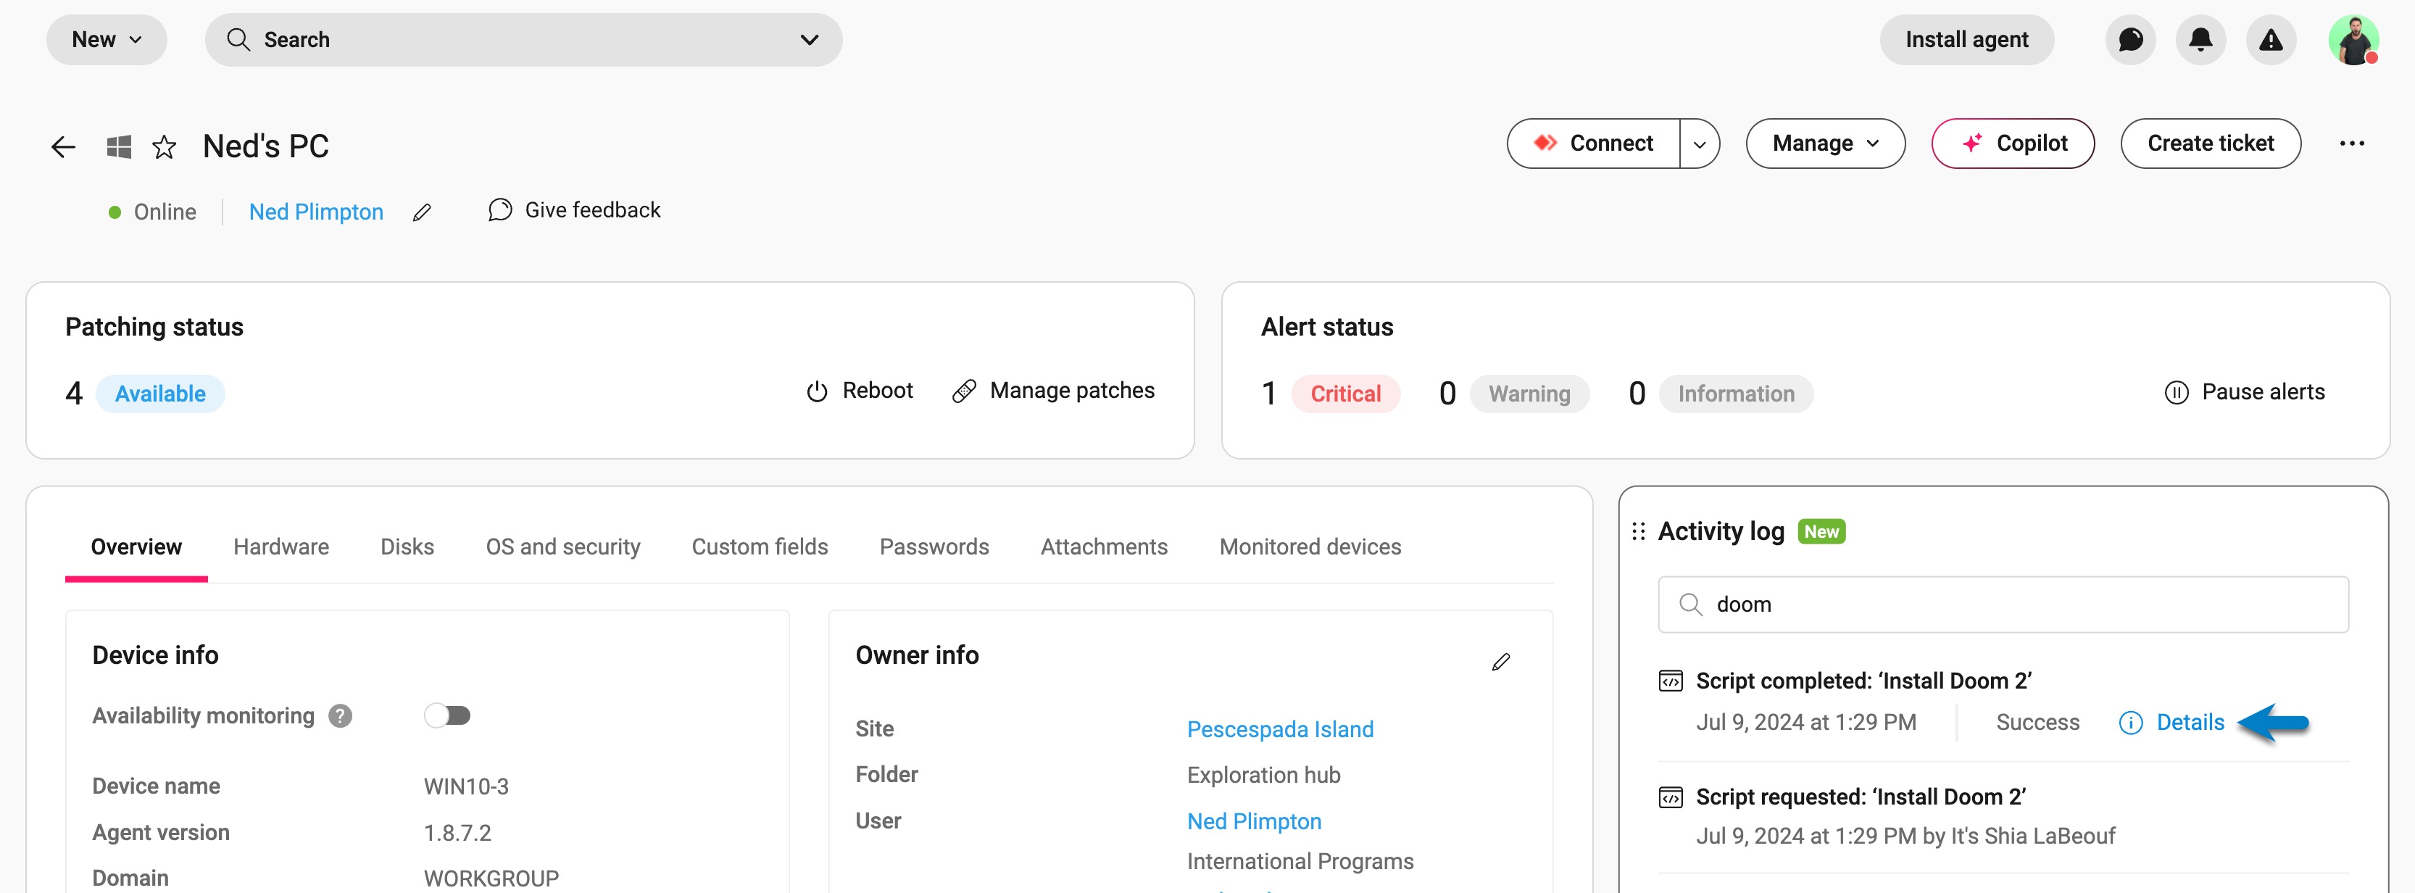
Task: Star Ned's PC as a favorite
Action: click(x=164, y=146)
